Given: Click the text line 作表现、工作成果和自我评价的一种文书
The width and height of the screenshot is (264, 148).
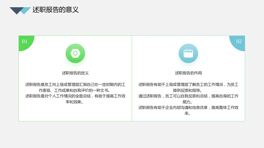Looking at the screenshot, I should pos(74,90).
